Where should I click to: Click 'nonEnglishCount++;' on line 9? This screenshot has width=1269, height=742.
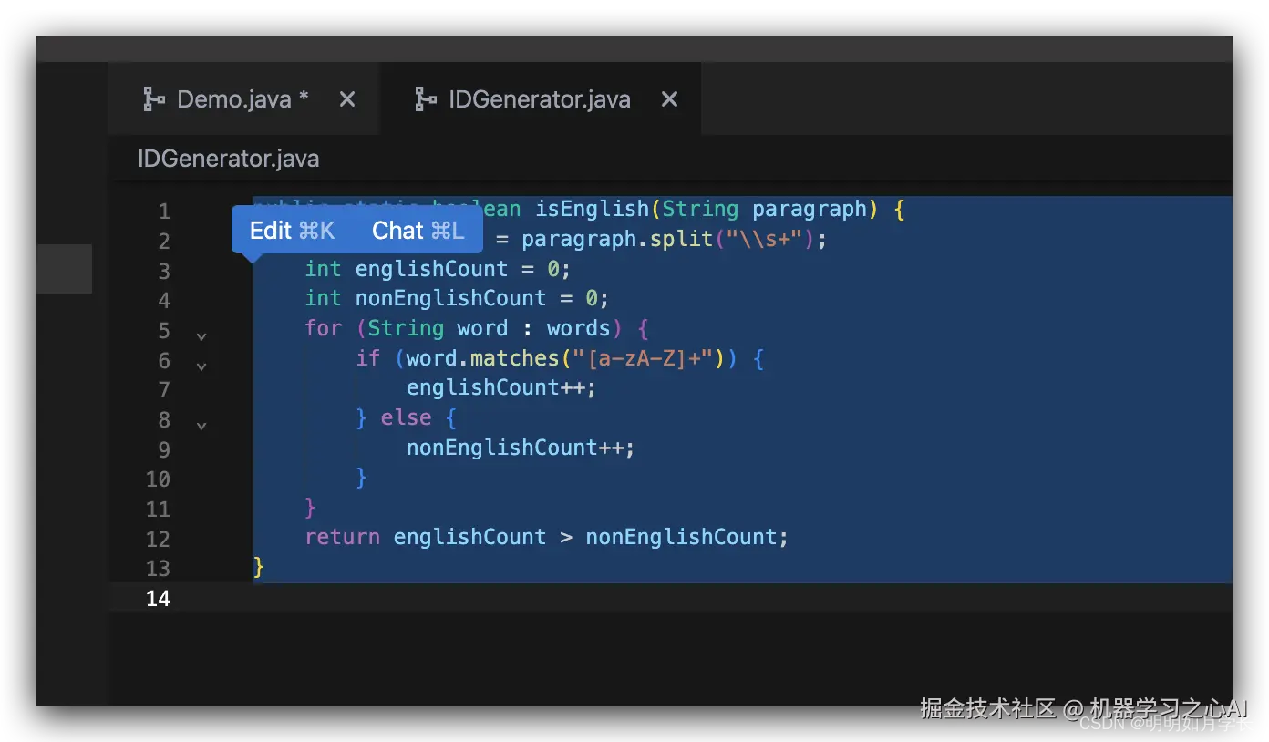point(521,448)
